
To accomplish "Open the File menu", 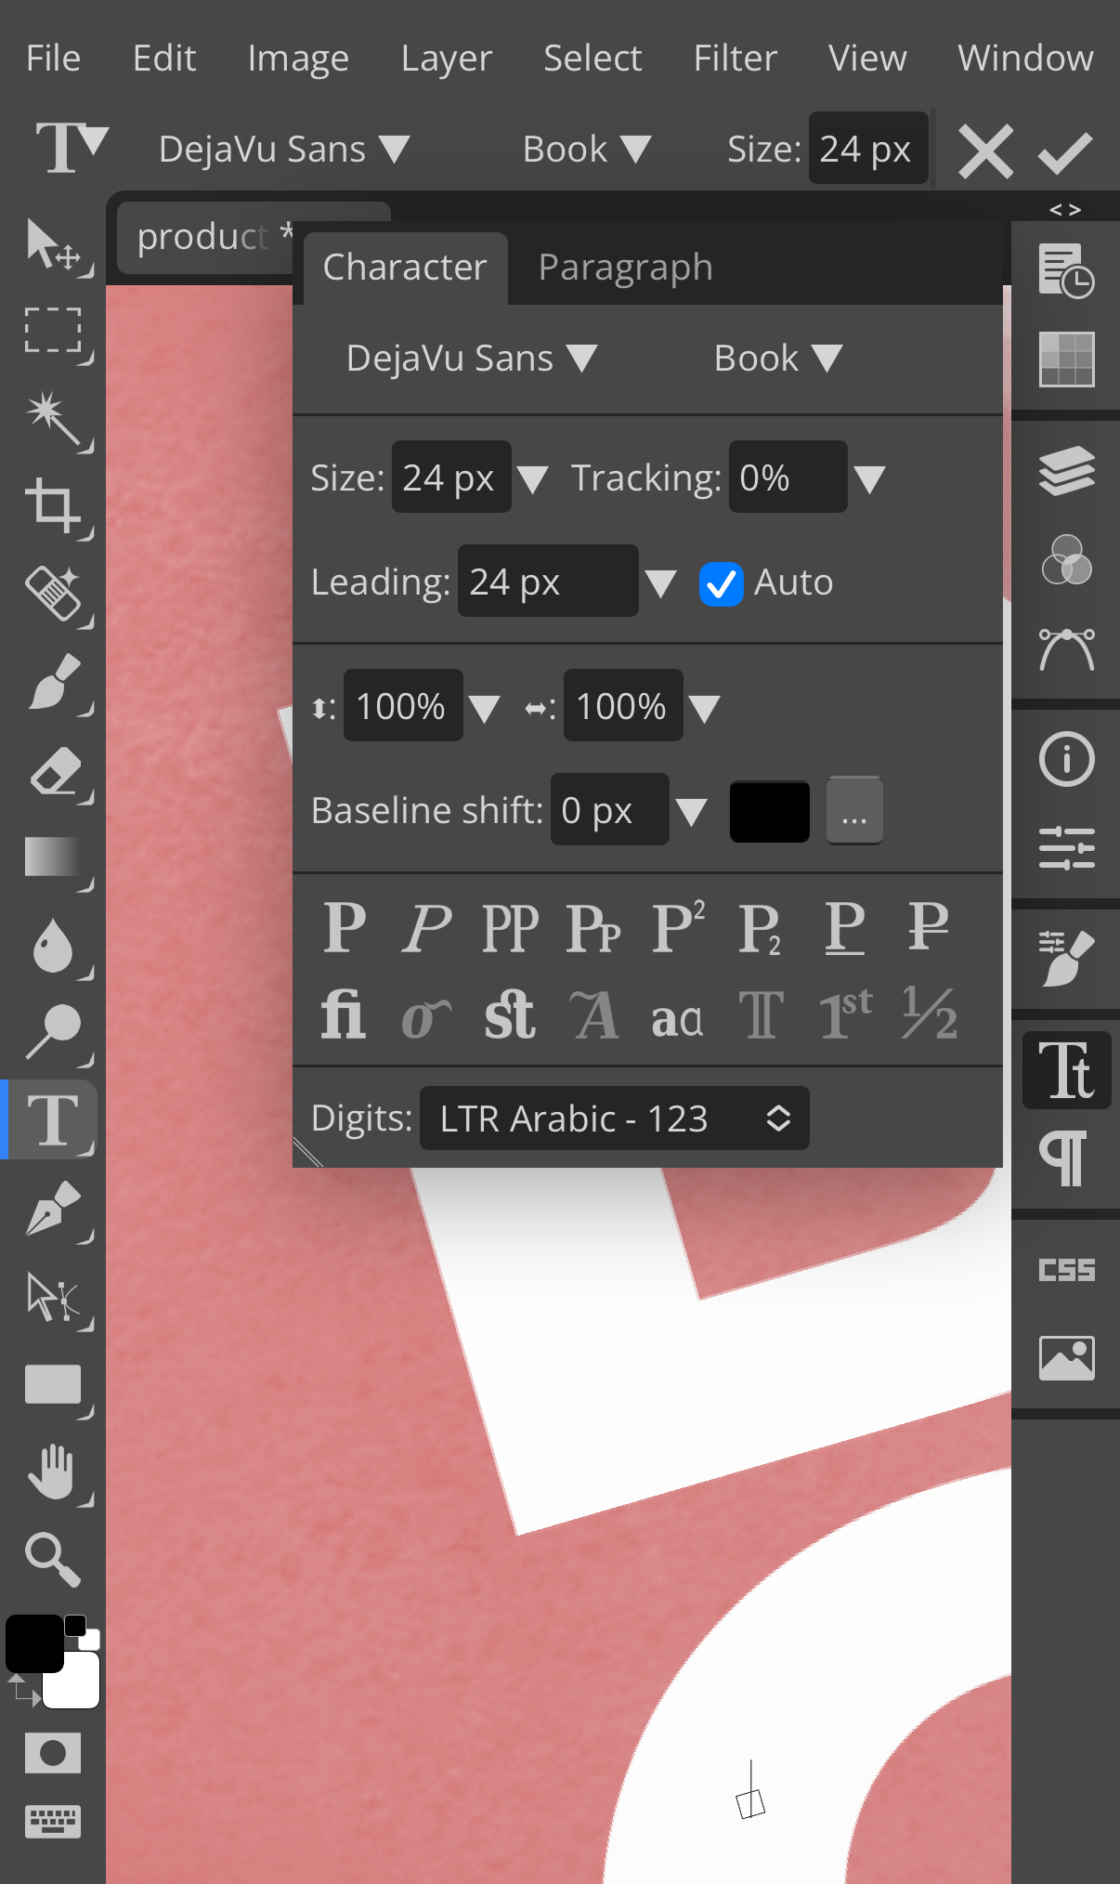I will (54, 59).
